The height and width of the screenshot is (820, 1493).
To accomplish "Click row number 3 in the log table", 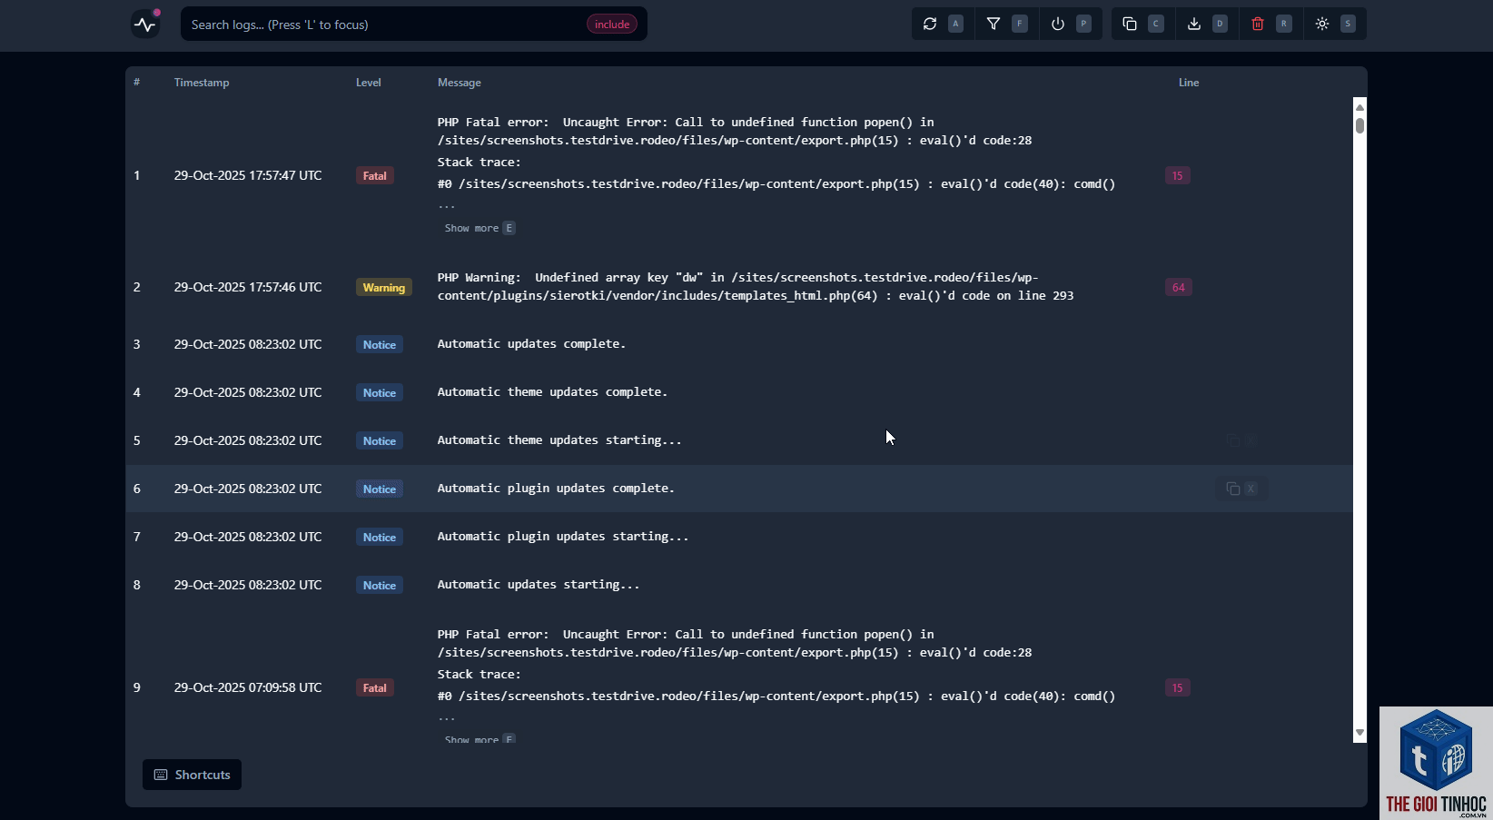I will [137, 344].
